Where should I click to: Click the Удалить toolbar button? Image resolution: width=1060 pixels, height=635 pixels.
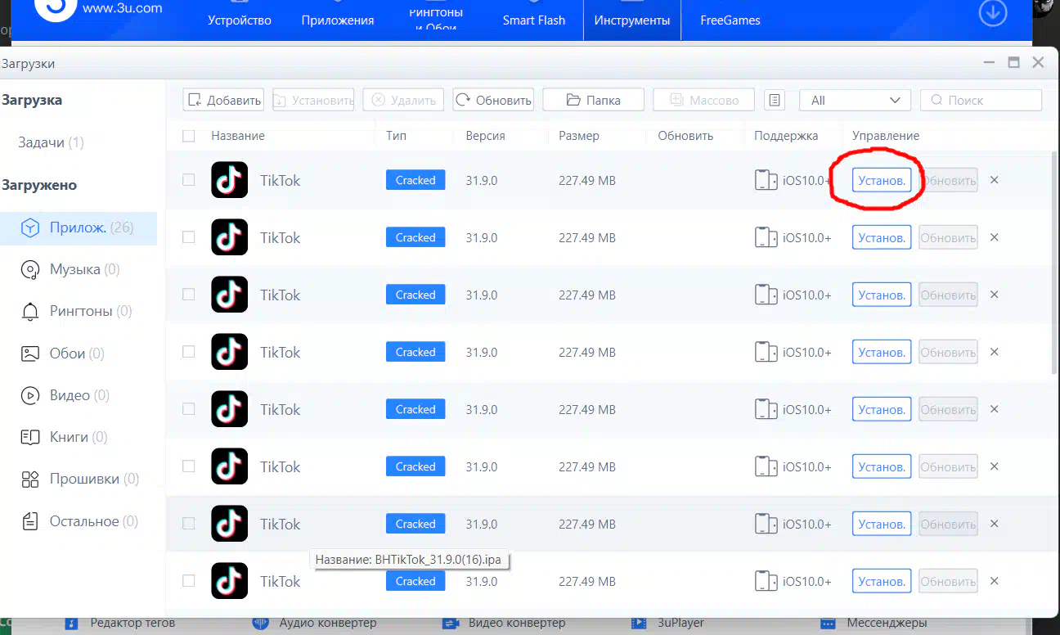(x=403, y=100)
